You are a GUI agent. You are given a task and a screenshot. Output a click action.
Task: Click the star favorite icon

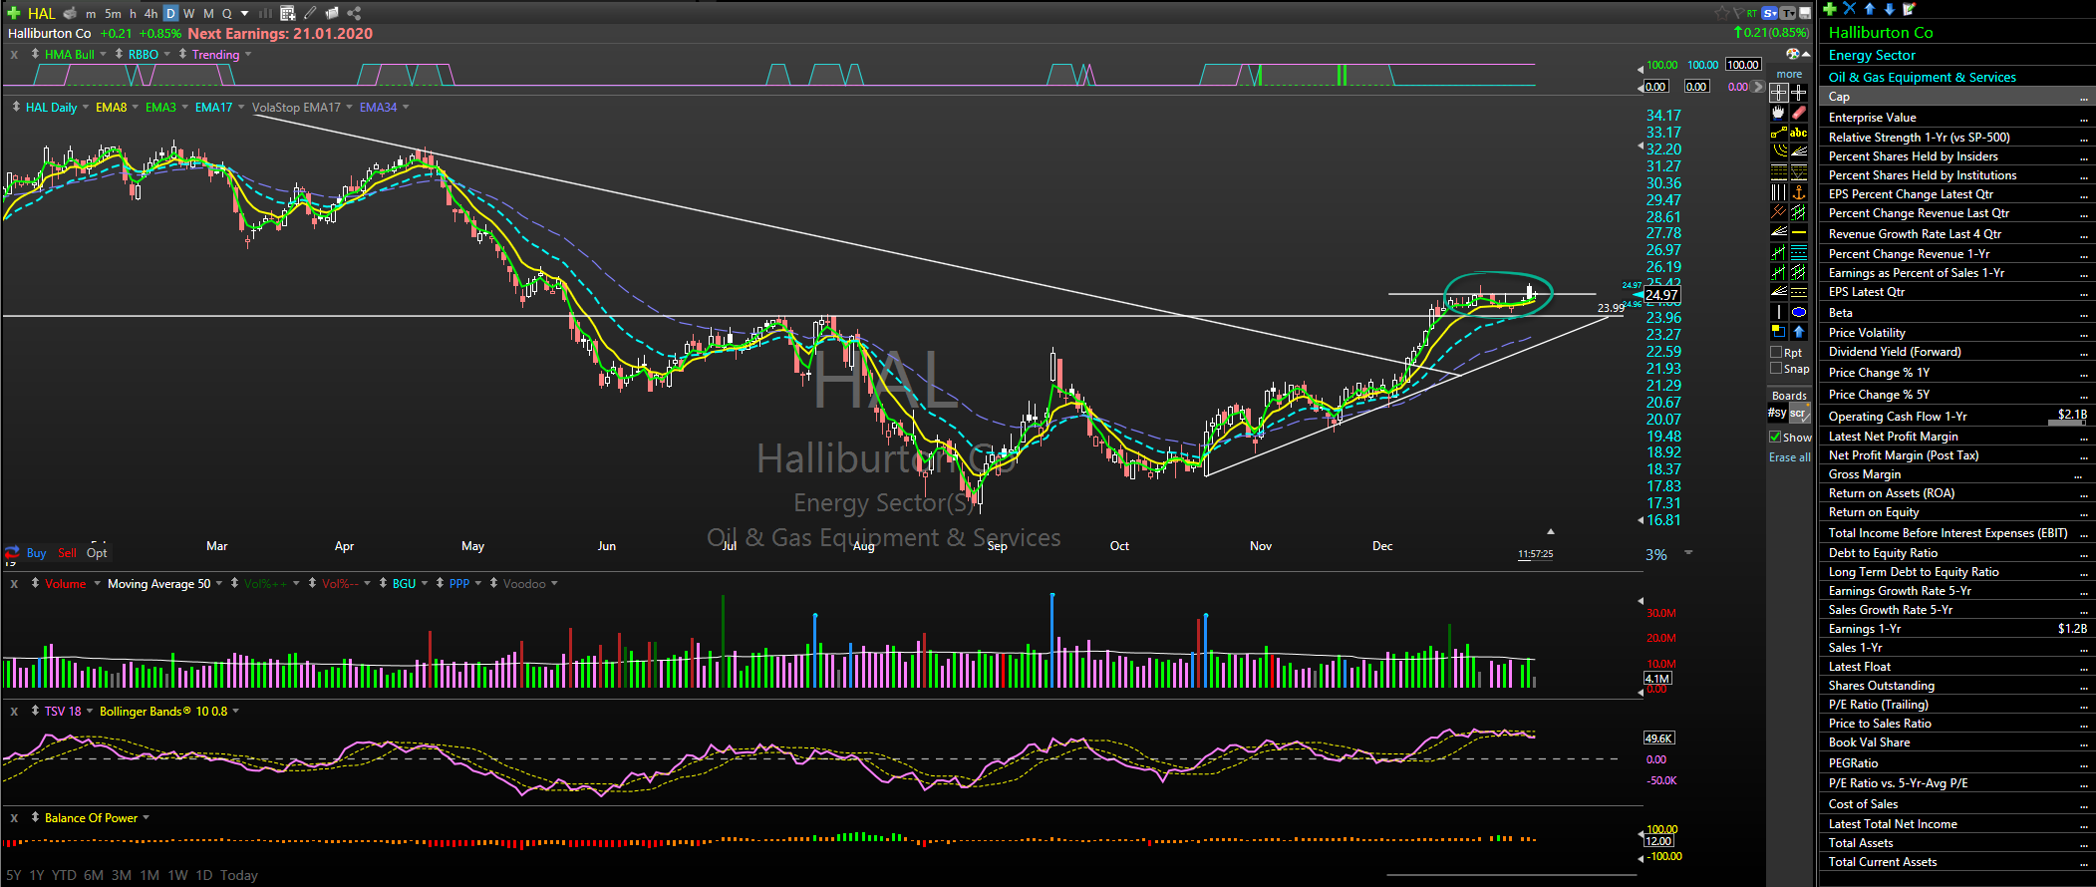click(x=1722, y=13)
